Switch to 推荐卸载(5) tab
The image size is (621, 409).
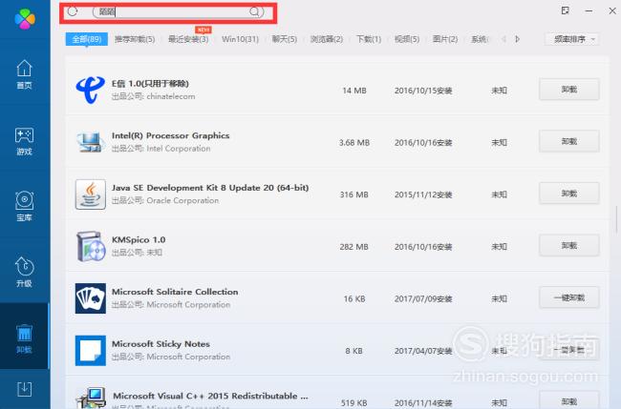click(x=135, y=39)
